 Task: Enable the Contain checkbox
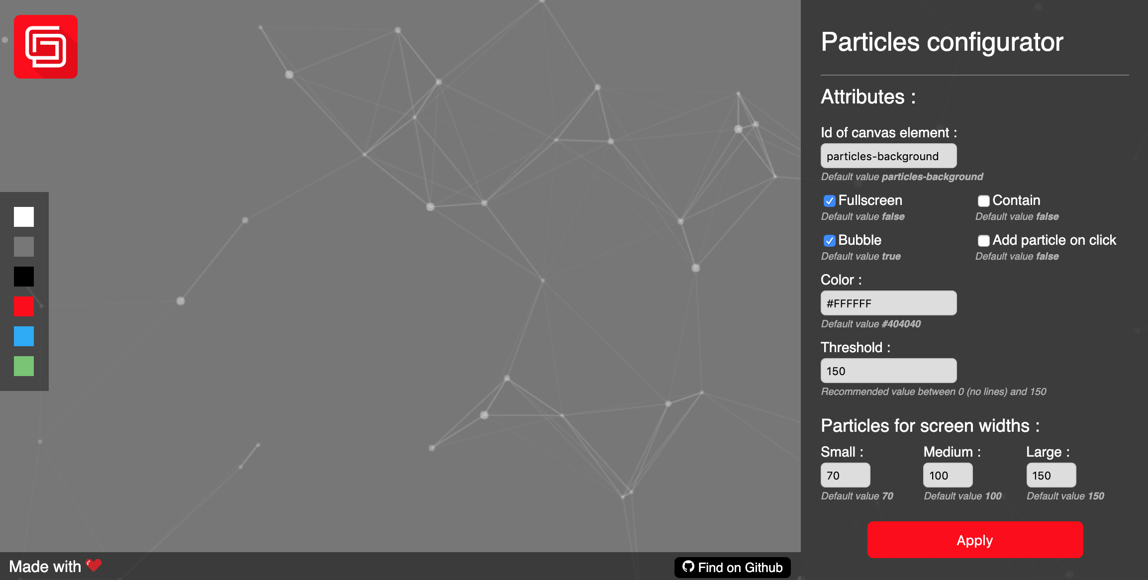point(983,201)
